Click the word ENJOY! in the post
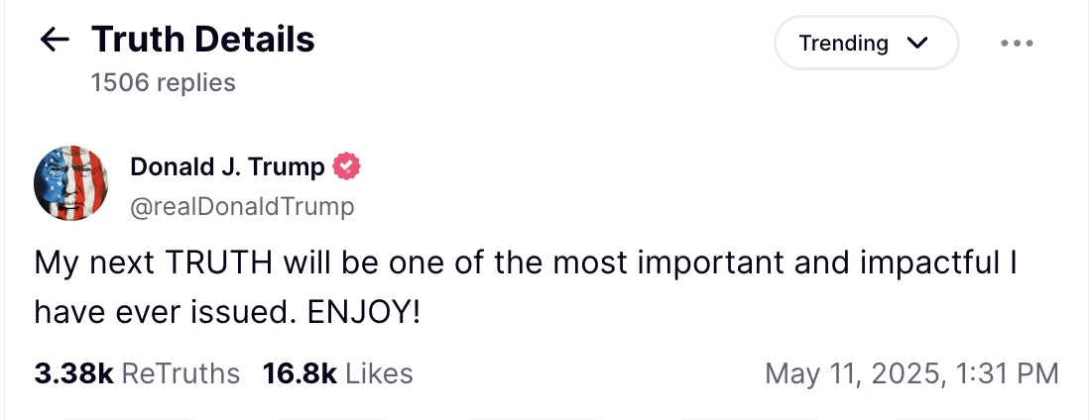 pos(364,313)
